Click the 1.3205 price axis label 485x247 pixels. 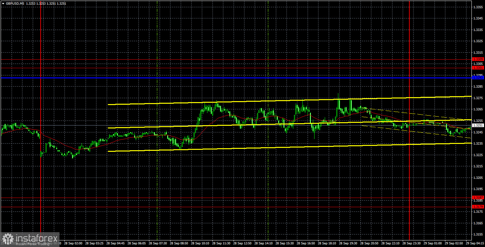coord(478,178)
